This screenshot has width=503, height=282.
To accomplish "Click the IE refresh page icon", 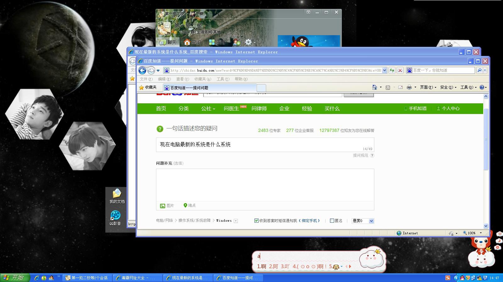I will tap(392, 70).
